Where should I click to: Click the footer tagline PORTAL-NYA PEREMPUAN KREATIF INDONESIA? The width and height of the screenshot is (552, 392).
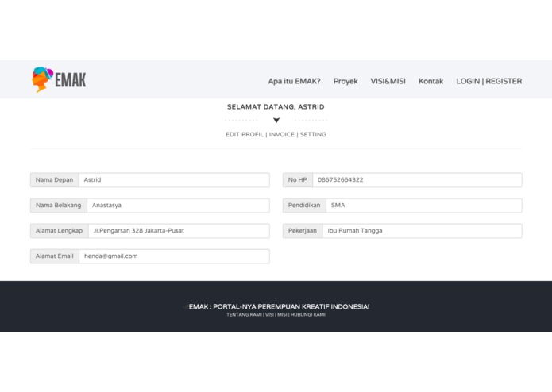pyautogui.click(x=291, y=306)
